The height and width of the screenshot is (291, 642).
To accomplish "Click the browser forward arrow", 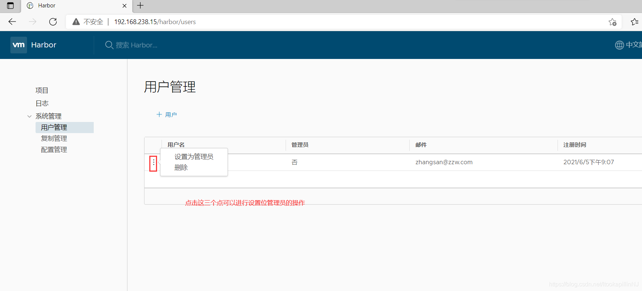I will tap(33, 22).
